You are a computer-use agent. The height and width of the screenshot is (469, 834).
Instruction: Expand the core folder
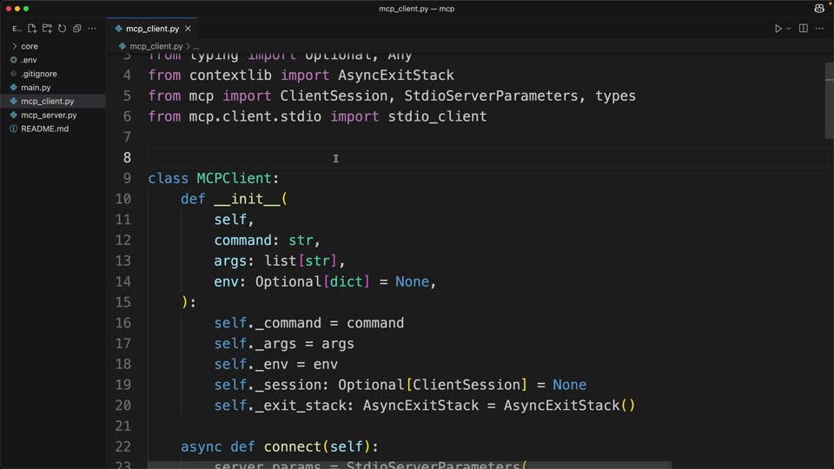53,46
